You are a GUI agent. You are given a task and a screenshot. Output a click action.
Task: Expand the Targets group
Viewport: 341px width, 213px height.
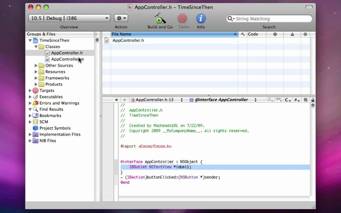tap(30, 91)
